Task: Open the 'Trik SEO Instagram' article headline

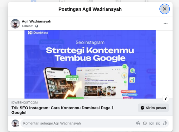Action: coord(63,110)
